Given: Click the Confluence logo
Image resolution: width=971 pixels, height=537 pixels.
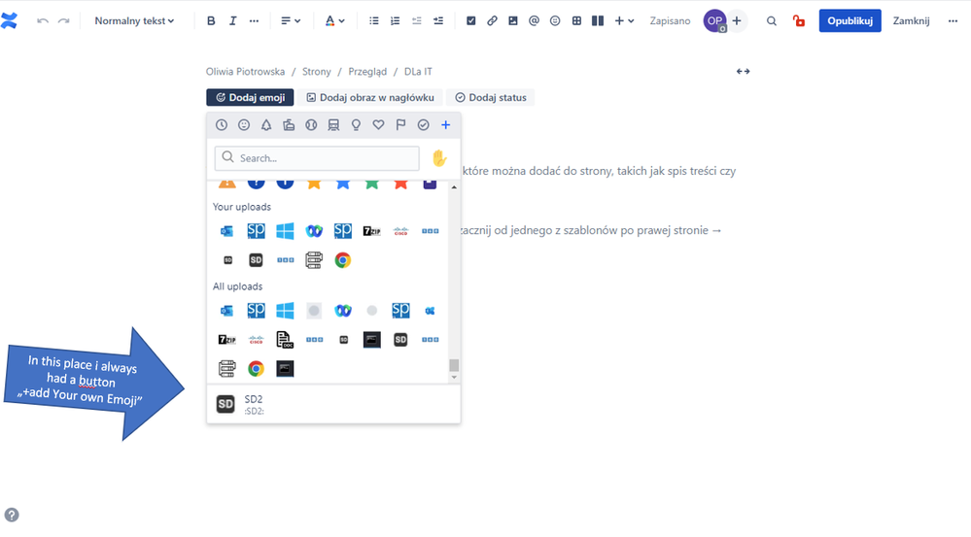Looking at the screenshot, I should tap(10, 21).
